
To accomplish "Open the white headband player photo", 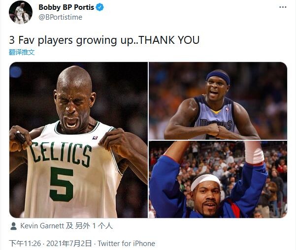I will [218, 180].
